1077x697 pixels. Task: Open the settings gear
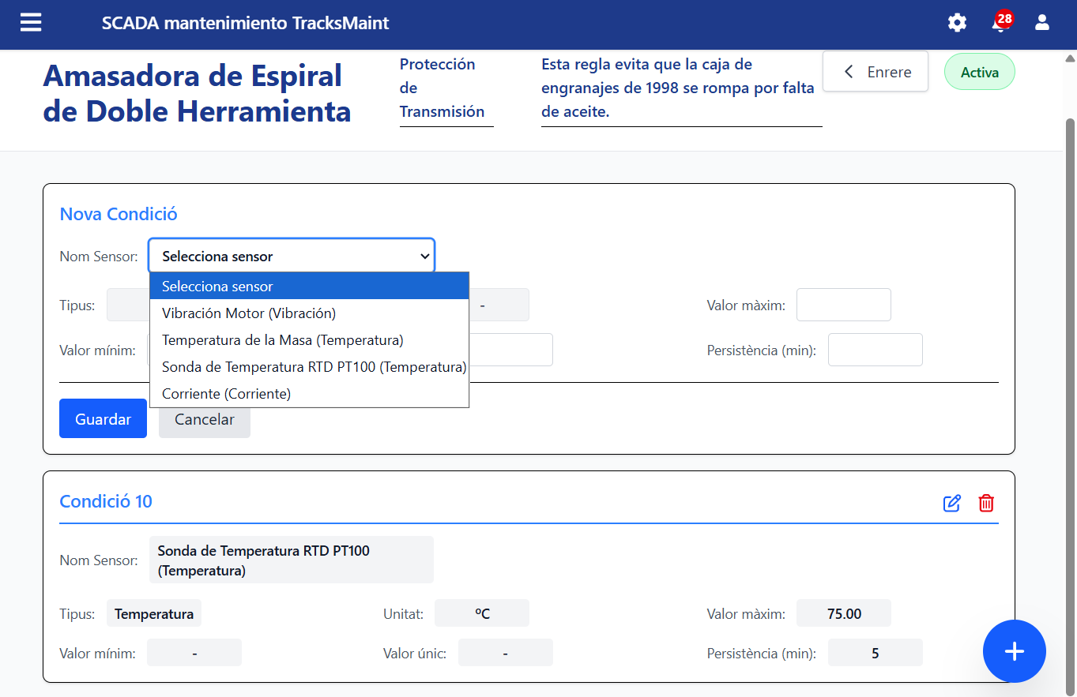(956, 23)
